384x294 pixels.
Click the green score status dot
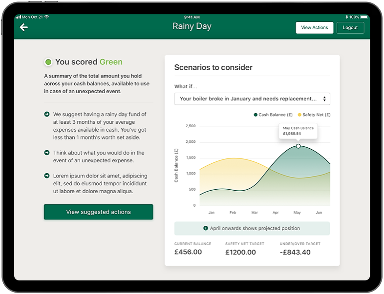point(48,62)
